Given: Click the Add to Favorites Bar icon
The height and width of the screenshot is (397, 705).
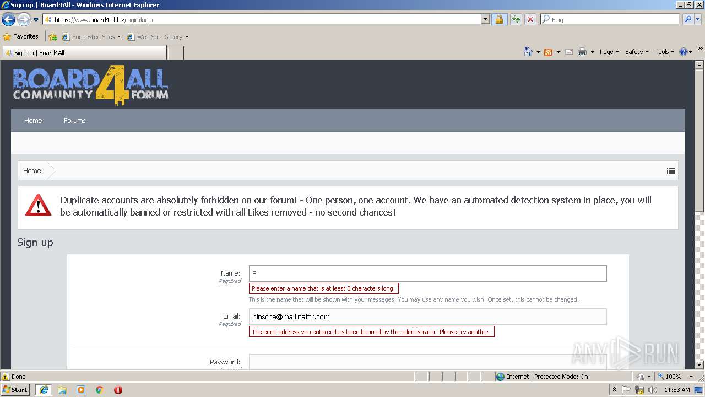Looking at the screenshot, I should pyautogui.click(x=53, y=37).
